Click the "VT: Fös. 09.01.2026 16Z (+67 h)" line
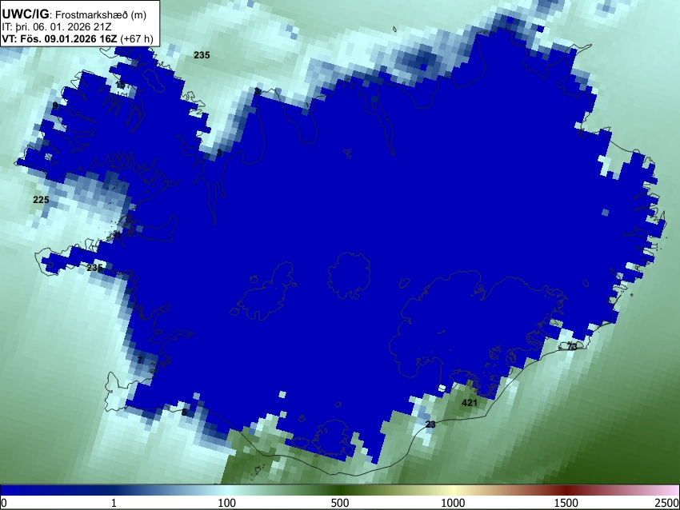The image size is (680, 510). pyautogui.click(x=78, y=38)
